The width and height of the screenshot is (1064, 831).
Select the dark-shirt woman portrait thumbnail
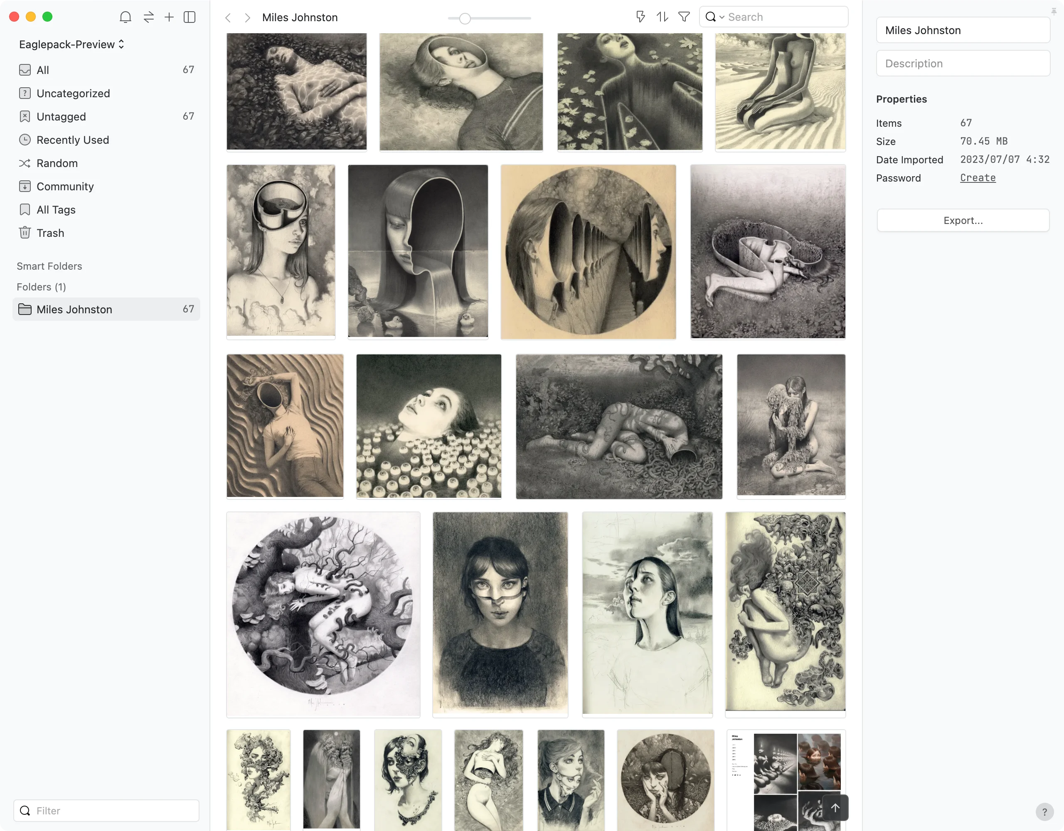point(500,614)
